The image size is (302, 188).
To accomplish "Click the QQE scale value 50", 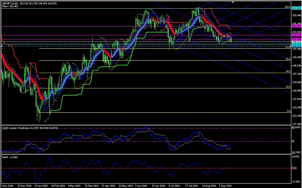I will pos(293,141).
